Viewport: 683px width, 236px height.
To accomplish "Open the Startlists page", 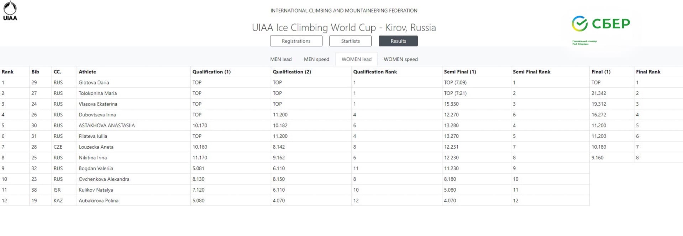I will [350, 41].
